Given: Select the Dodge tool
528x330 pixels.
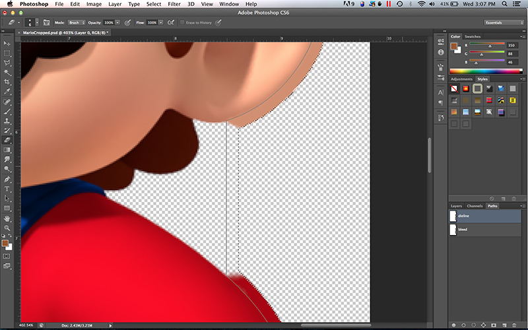Looking at the screenshot, I should point(7,169).
